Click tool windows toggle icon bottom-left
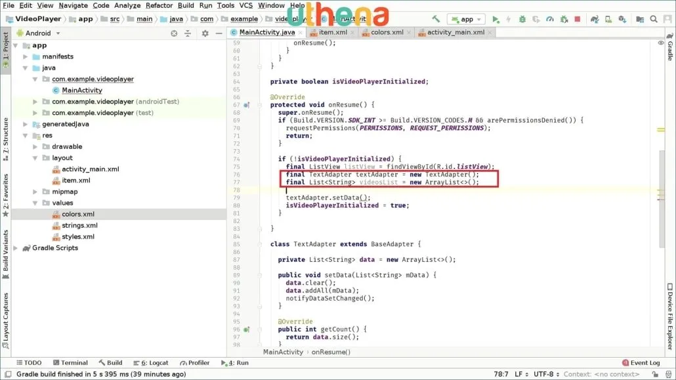Viewport: 676px width, 380px height. [x=8, y=374]
